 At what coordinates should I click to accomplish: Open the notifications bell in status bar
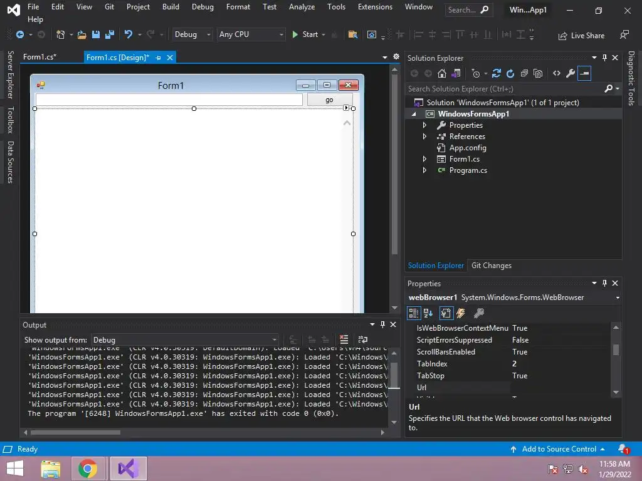tap(623, 448)
